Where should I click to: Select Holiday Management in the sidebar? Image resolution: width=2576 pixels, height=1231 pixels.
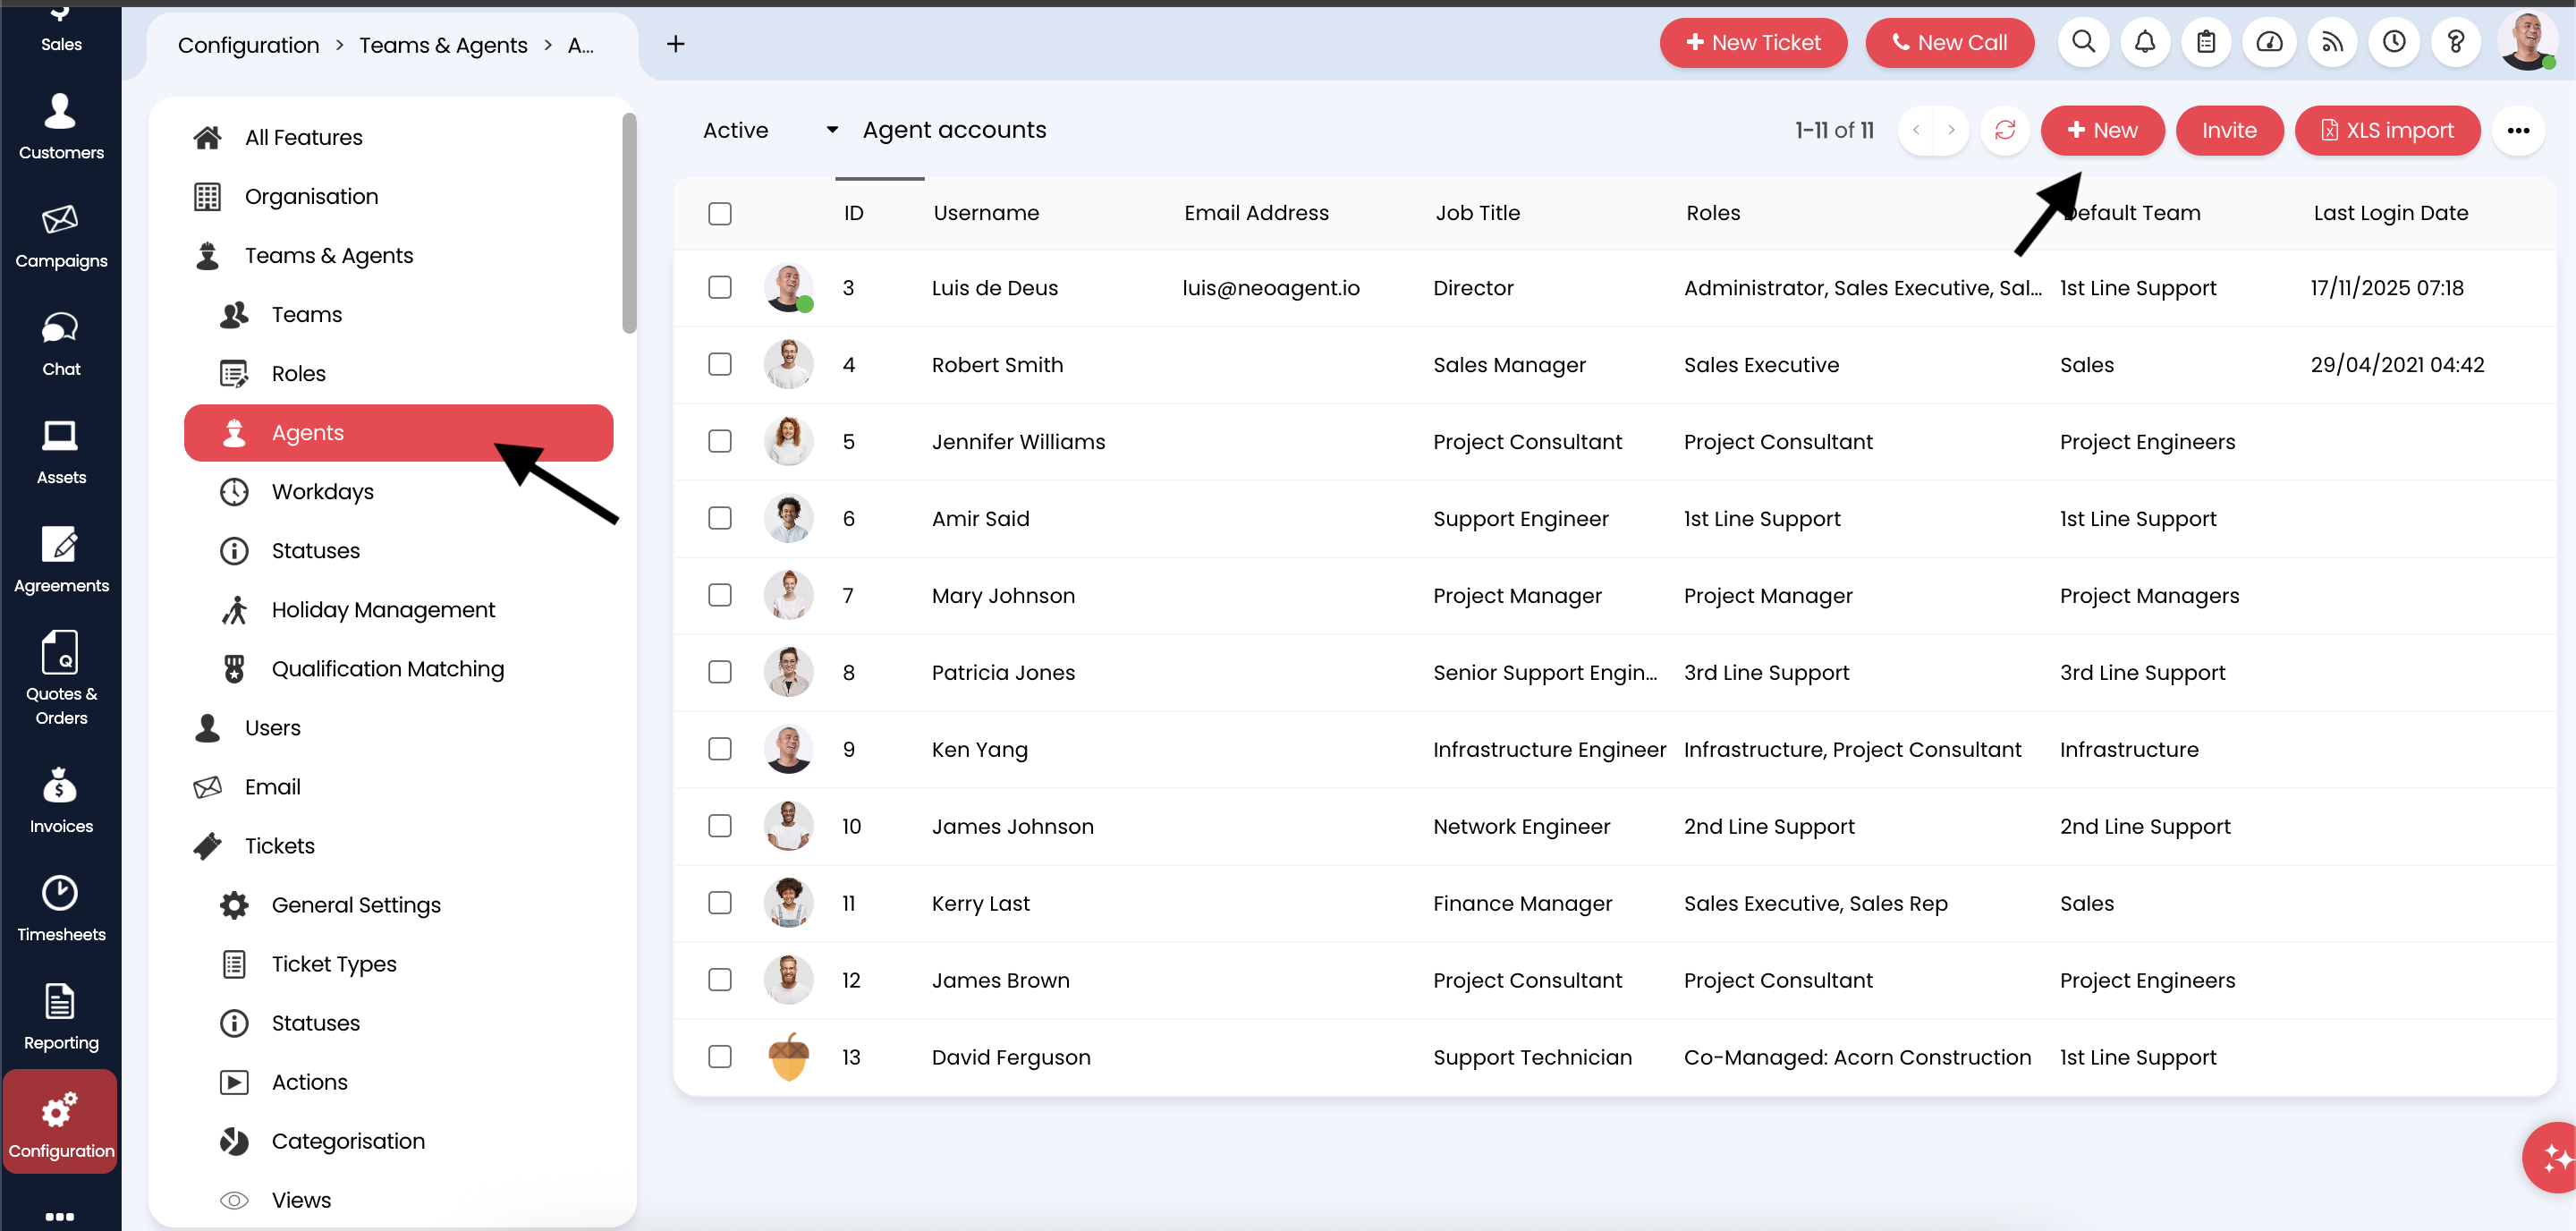pos(383,609)
